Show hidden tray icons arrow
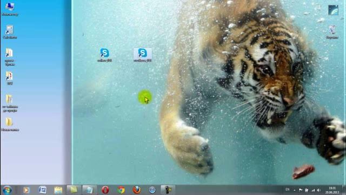The image size is (346, 195). 295,190
